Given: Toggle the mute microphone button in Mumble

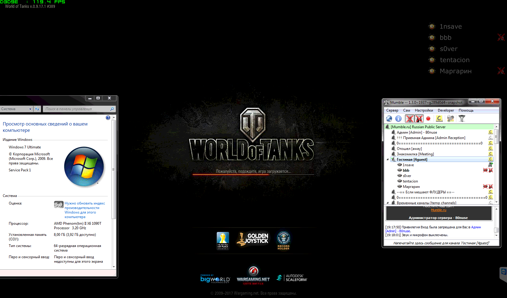Looking at the screenshot, I should coord(410,119).
